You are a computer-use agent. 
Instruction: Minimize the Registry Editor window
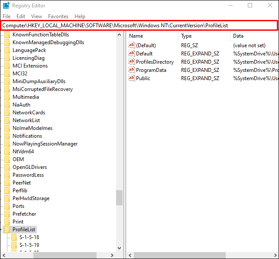[x=230, y=5]
